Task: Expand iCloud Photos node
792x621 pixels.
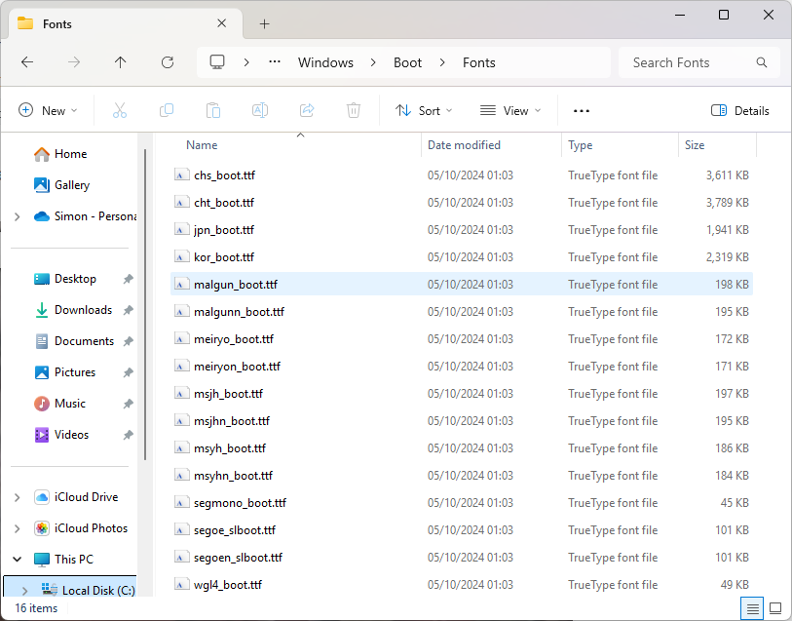Action: tap(18, 528)
